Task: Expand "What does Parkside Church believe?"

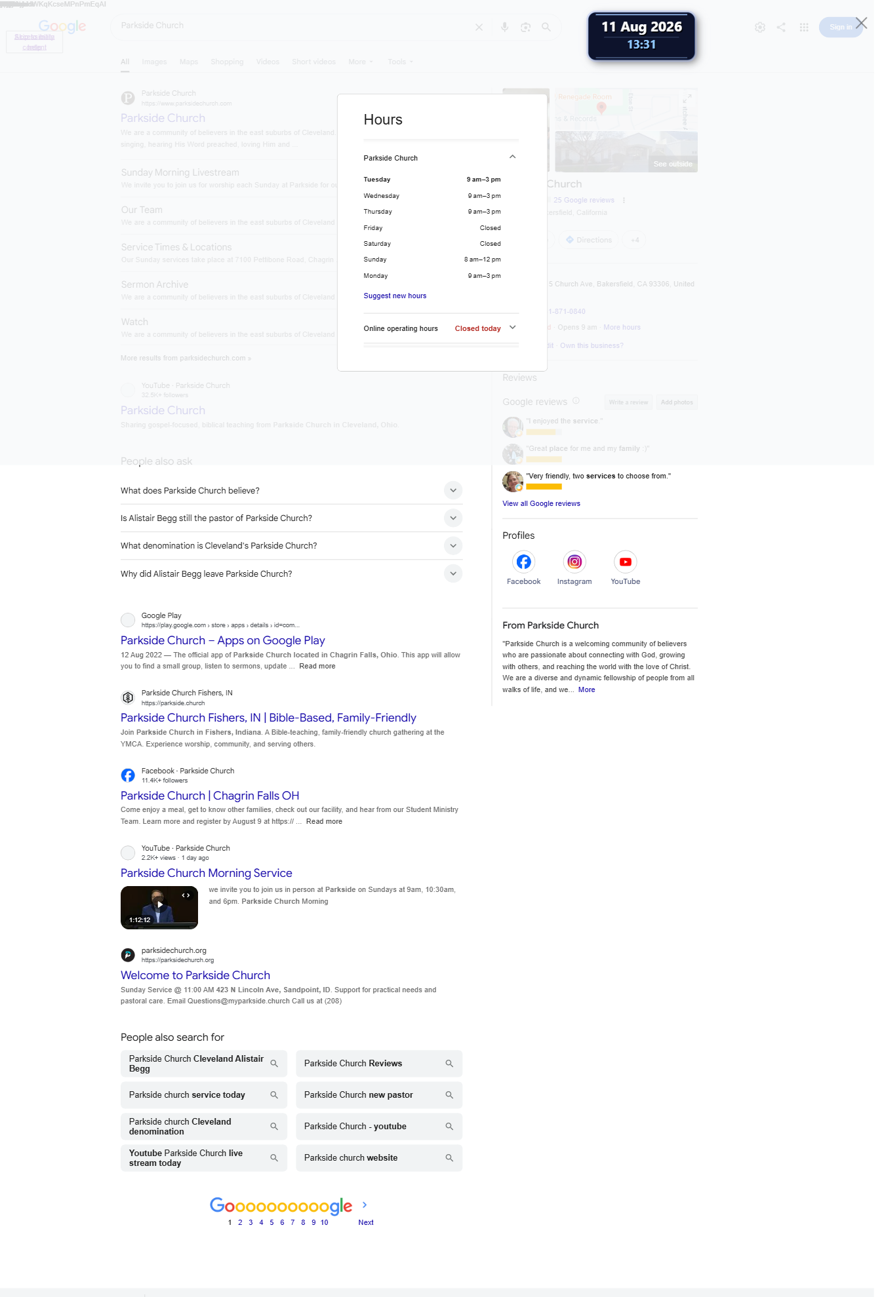Action: click(x=453, y=490)
